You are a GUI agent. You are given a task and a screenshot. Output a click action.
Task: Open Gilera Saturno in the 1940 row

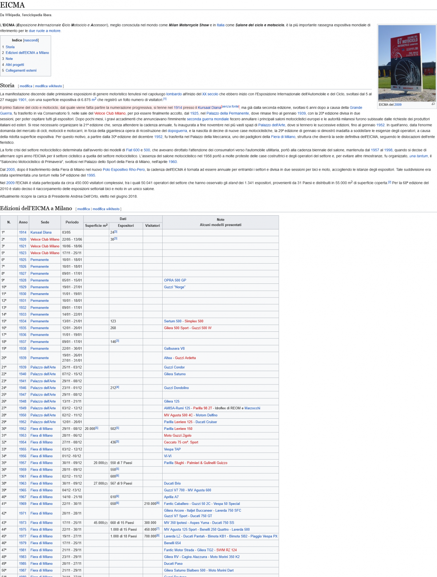click(x=175, y=374)
